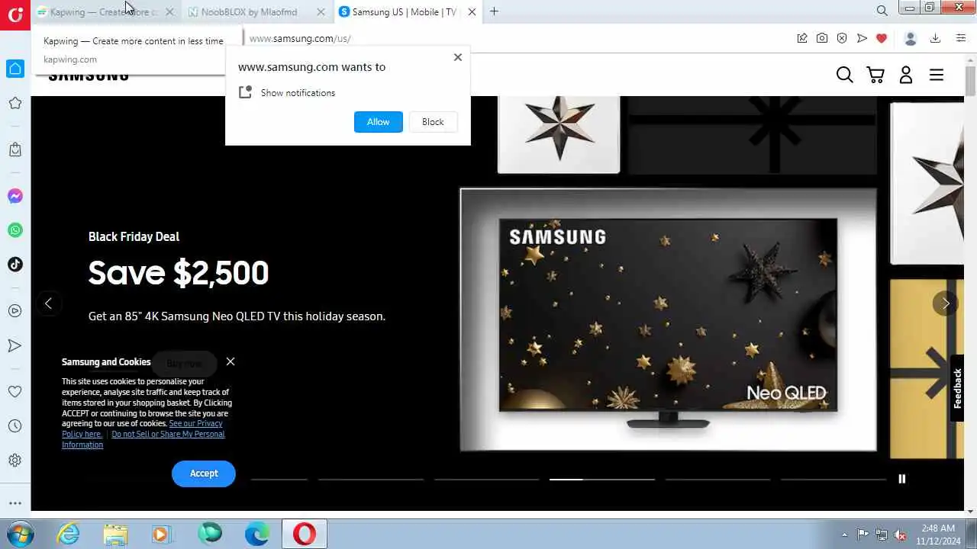Click the red heart bookmark icon
Image resolution: width=977 pixels, height=549 pixels.
(x=882, y=38)
